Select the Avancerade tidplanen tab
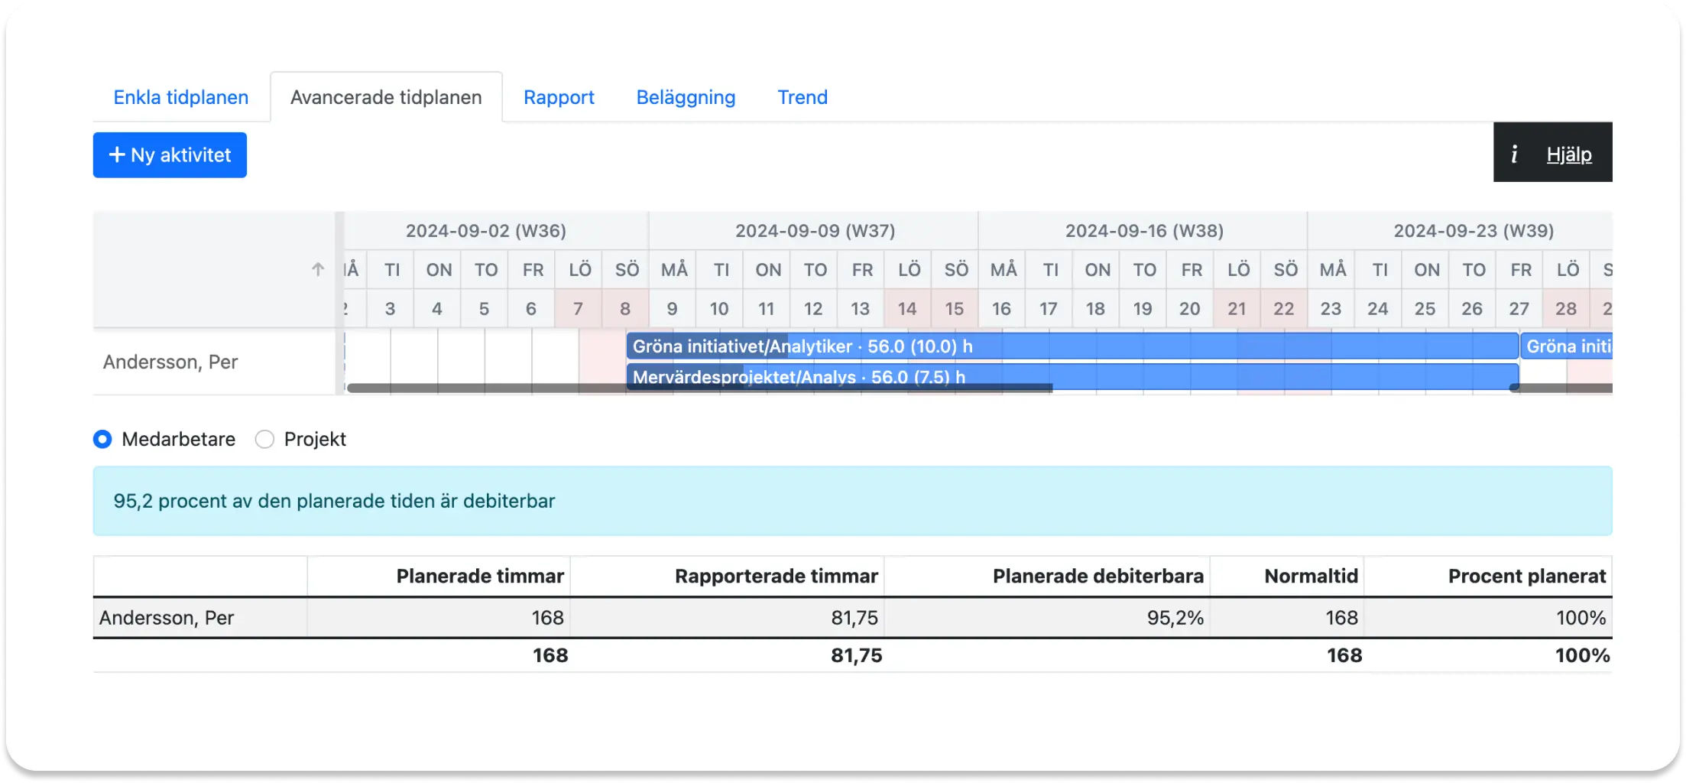 point(386,97)
